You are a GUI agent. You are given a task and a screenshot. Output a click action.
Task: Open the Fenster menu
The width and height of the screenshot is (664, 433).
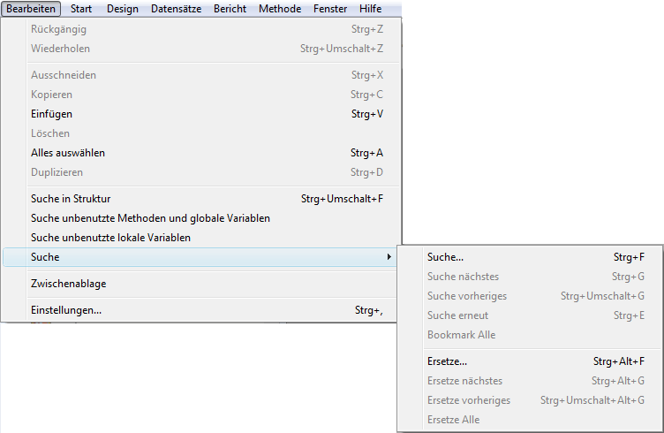(331, 9)
